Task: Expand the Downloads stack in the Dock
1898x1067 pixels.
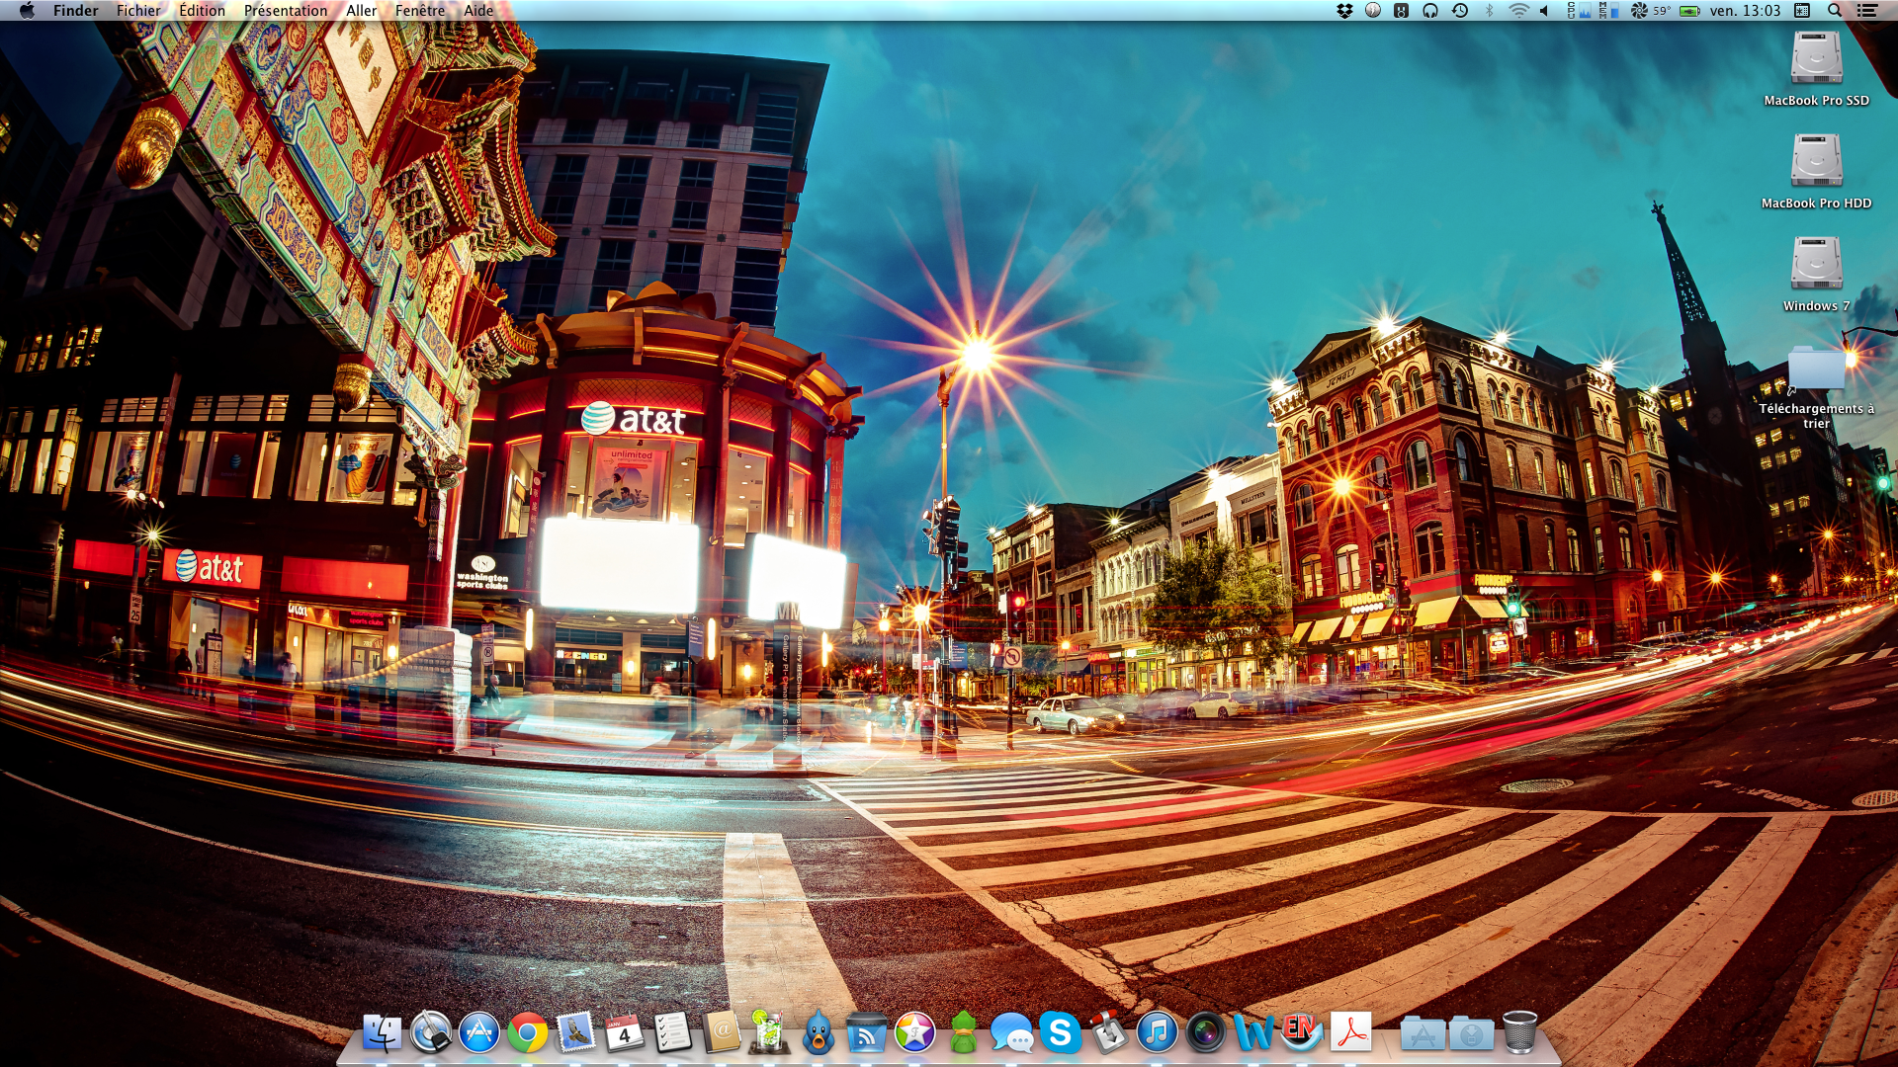Action: pyautogui.click(x=1471, y=1033)
